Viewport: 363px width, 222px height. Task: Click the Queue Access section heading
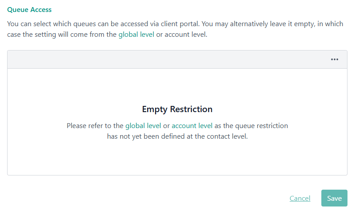pos(29,9)
